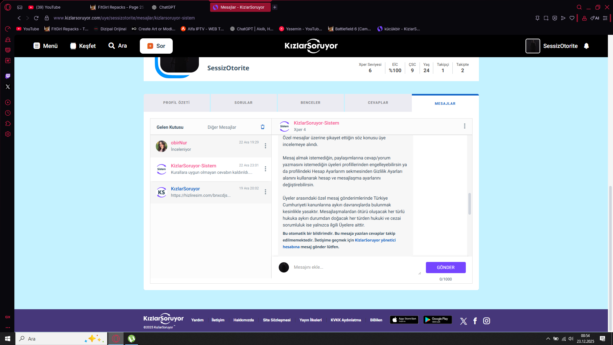Open the Opera main menu logo

8,7
